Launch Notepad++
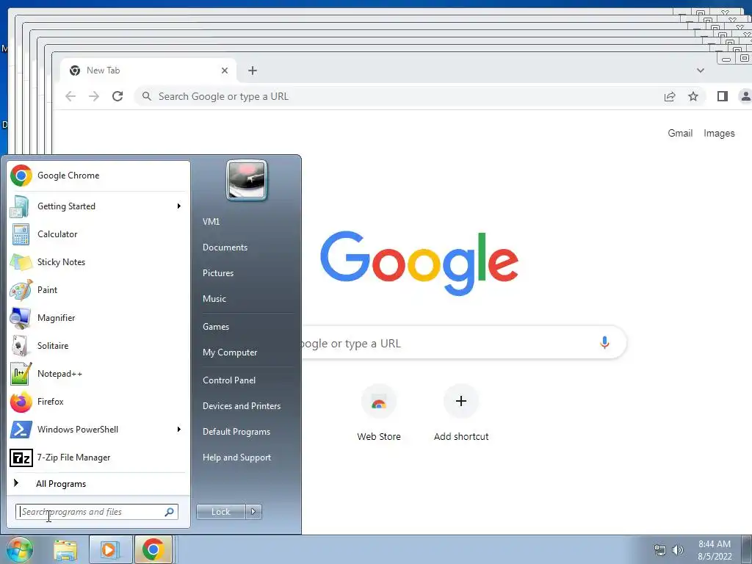Screen dimensions: 752x564 click(98, 374)
